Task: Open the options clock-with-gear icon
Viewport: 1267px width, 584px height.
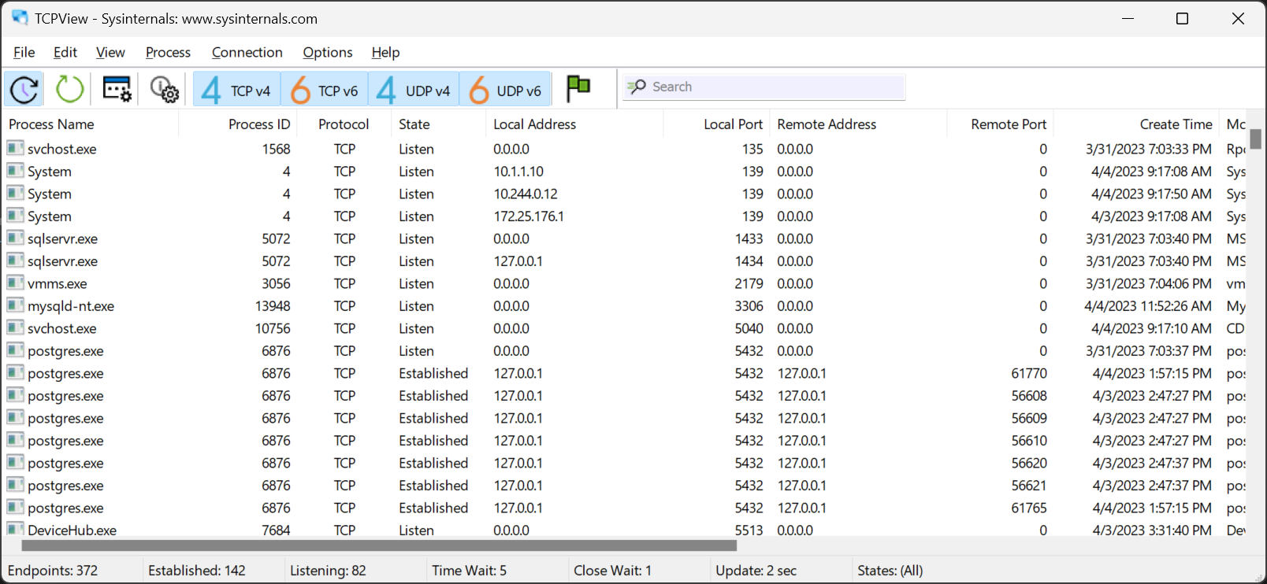Action: pyautogui.click(x=164, y=89)
